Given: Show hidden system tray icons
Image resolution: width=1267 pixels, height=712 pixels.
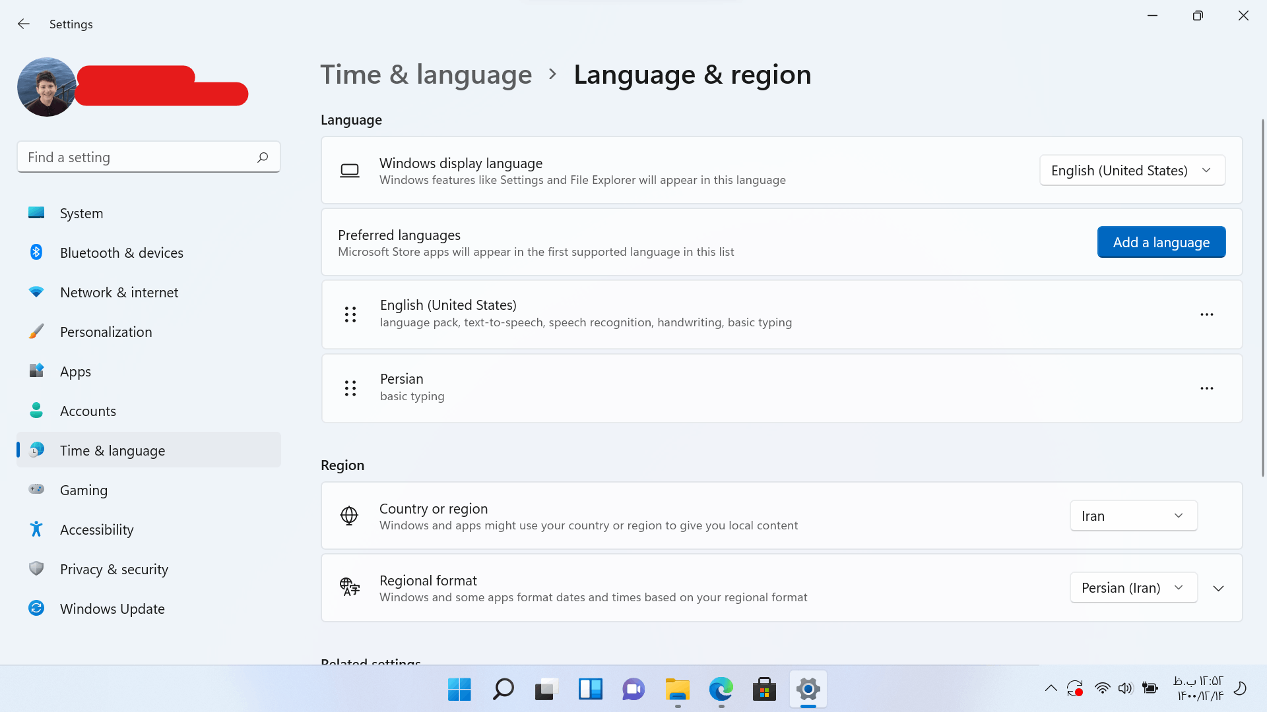Looking at the screenshot, I should click(x=1051, y=688).
